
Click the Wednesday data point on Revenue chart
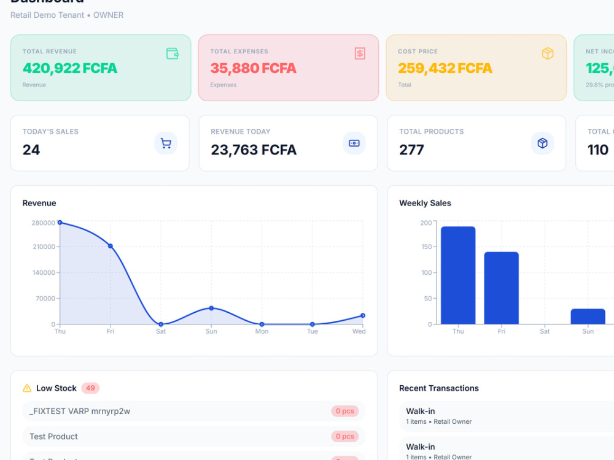point(363,316)
